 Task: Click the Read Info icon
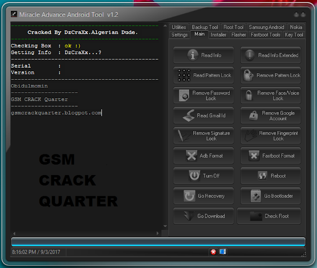point(193,55)
